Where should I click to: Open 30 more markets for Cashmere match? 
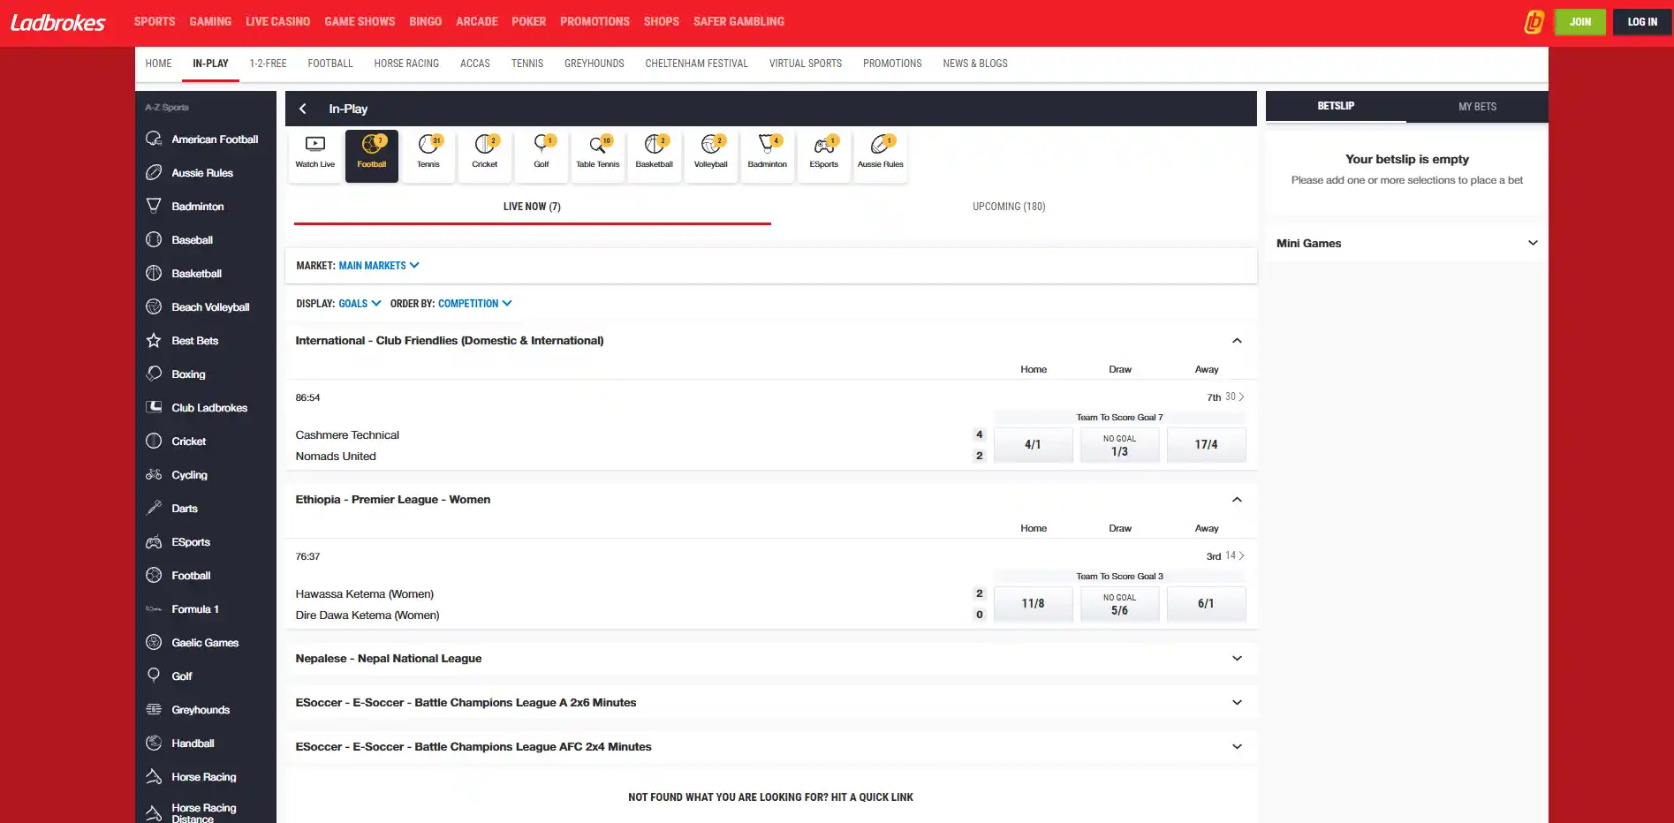1234,397
